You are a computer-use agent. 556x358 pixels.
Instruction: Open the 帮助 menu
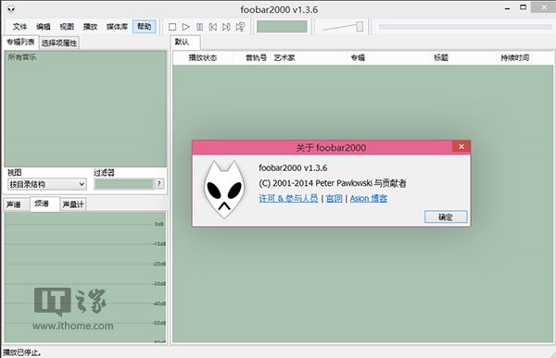pyautogui.click(x=145, y=27)
